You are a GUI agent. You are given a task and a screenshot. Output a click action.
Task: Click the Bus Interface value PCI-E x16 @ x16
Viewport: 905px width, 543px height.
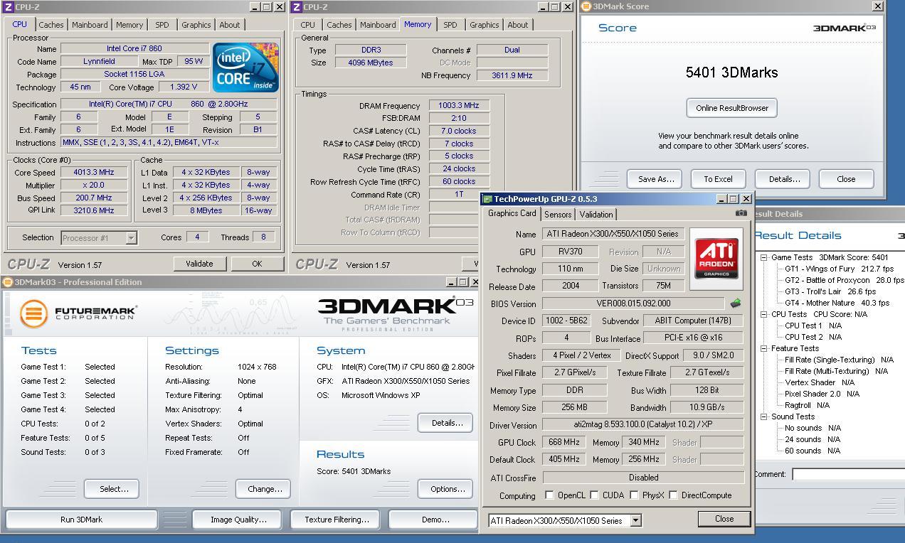point(693,338)
